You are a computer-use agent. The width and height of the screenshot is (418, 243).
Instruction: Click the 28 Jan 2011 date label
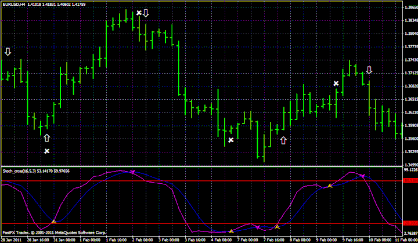12,240
